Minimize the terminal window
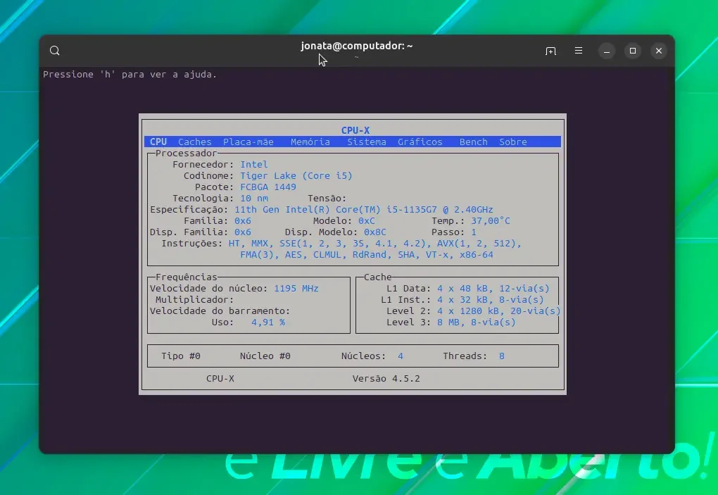 click(x=606, y=51)
